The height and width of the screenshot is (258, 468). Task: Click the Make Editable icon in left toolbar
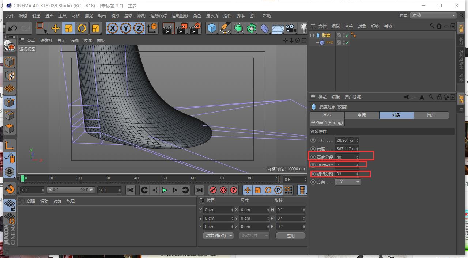(10, 45)
